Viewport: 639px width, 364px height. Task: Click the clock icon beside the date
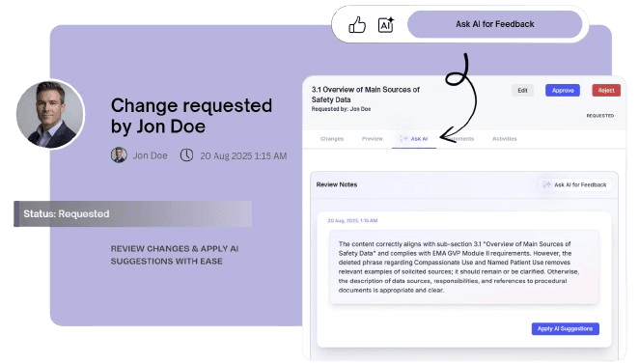186,155
